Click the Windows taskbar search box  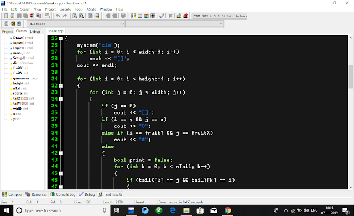tap(61, 210)
